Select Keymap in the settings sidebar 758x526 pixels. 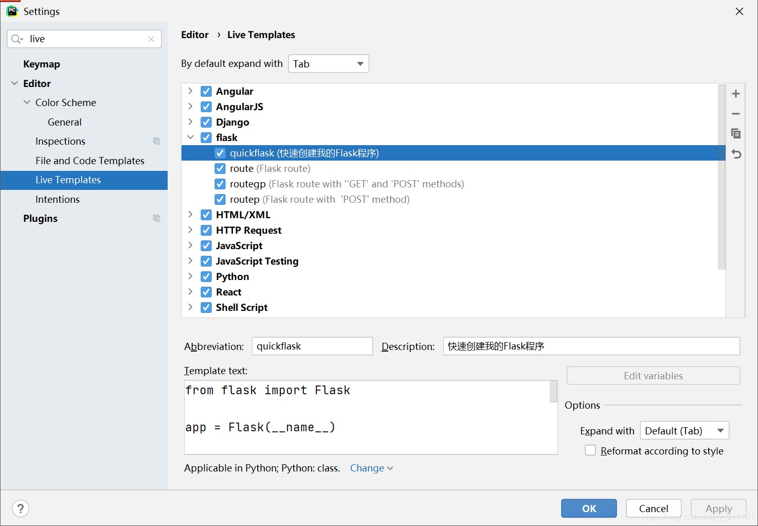pyautogui.click(x=42, y=64)
